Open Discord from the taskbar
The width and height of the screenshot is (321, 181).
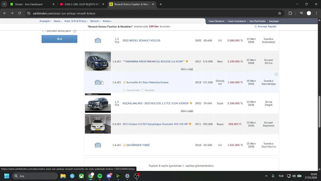109,176
